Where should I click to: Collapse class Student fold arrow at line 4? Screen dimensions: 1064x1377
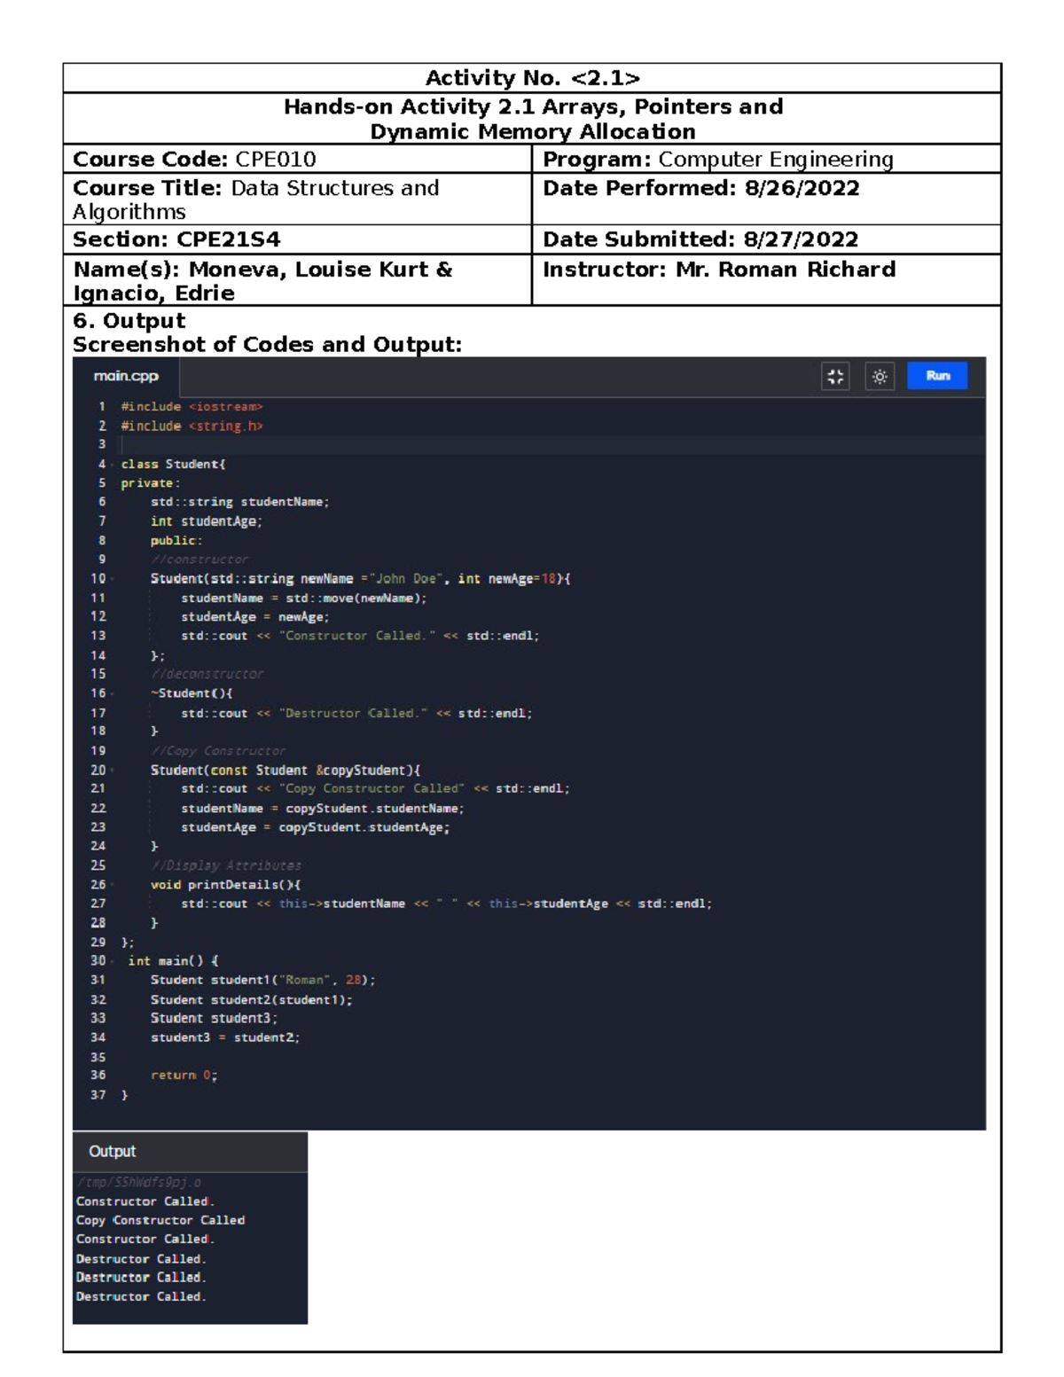(113, 465)
